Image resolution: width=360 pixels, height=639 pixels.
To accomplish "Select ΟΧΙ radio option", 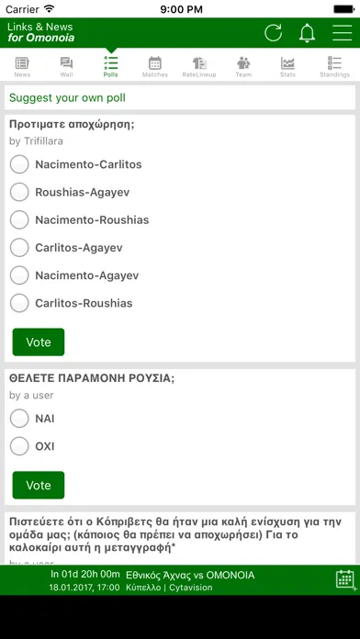I will coord(19,446).
